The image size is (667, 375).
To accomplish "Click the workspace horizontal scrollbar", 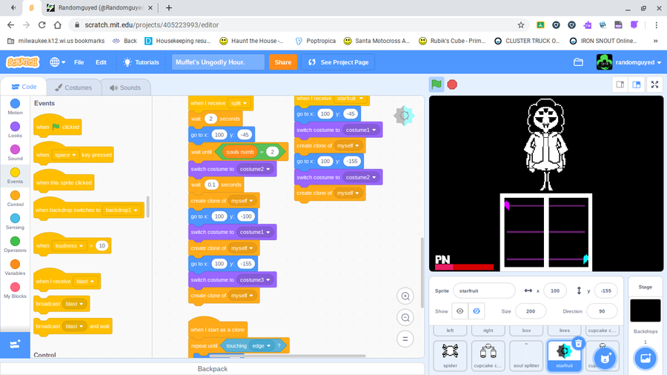I will (x=287, y=356).
